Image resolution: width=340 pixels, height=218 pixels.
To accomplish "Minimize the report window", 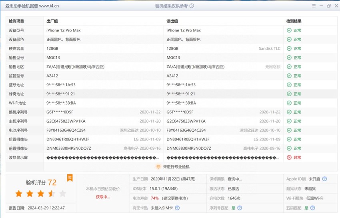I will click(x=321, y=6).
